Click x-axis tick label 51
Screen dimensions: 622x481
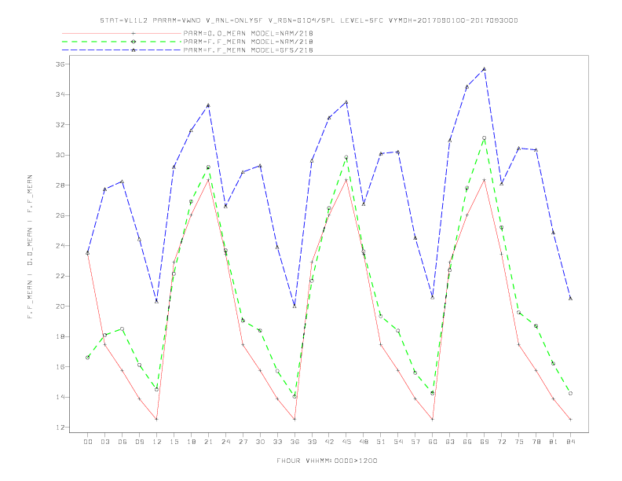coord(381,442)
